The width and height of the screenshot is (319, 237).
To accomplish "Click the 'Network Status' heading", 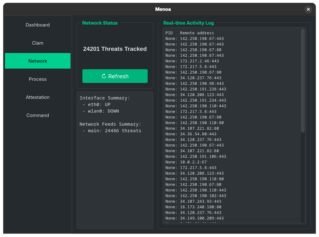I will (x=100, y=23).
